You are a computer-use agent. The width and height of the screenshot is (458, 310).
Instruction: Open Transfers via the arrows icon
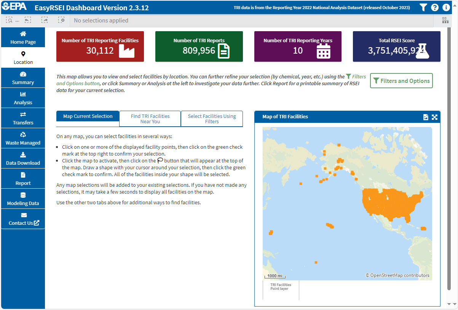coord(23,118)
